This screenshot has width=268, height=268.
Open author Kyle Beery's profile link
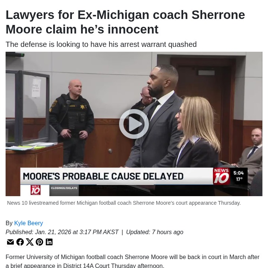tap(29, 223)
